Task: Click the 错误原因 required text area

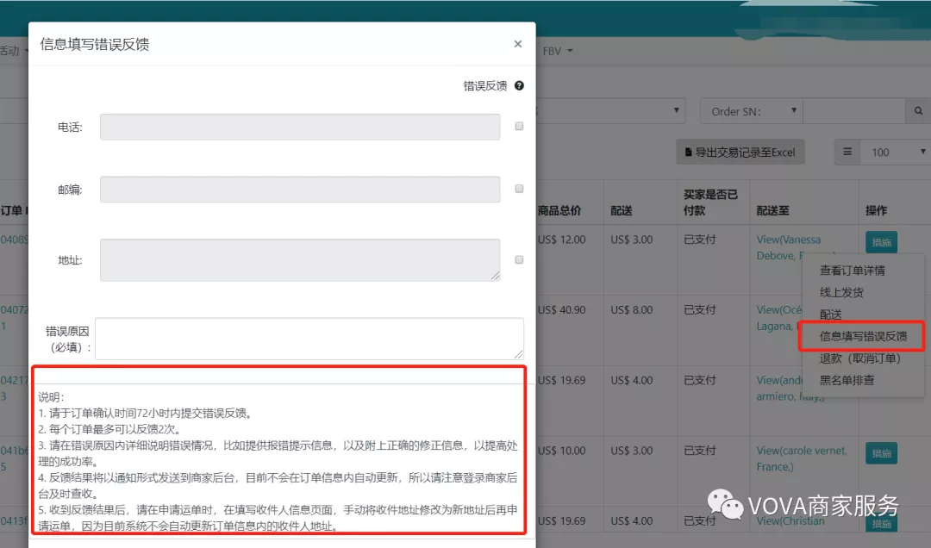Action: [309, 339]
